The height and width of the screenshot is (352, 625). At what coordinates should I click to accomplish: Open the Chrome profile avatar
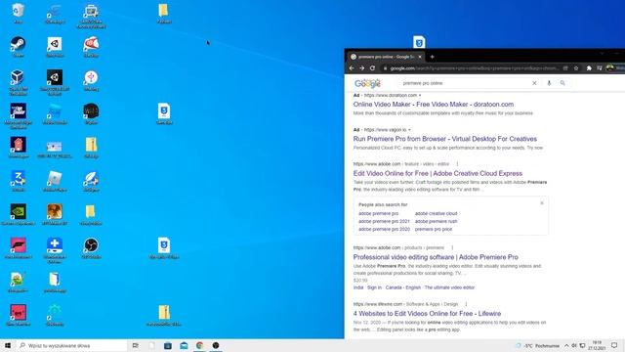(609, 68)
